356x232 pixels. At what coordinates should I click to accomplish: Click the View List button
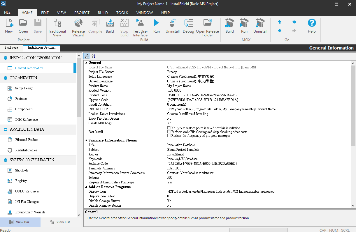pyautogui.click(x=60, y=222)
